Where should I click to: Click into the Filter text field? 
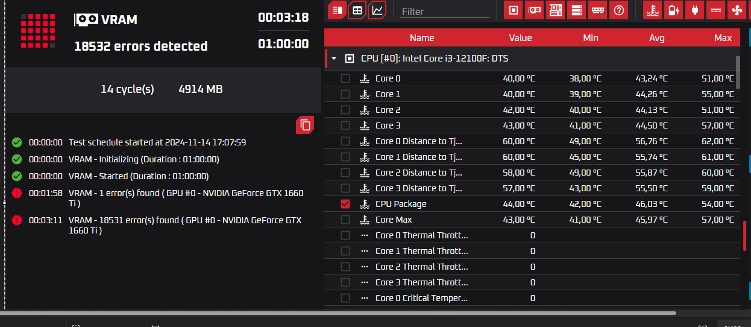[445, 11]
